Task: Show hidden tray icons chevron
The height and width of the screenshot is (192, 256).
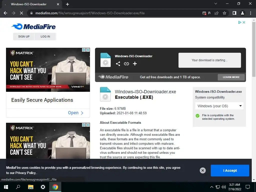Action: pyautogui.click(x=211, y=187)
